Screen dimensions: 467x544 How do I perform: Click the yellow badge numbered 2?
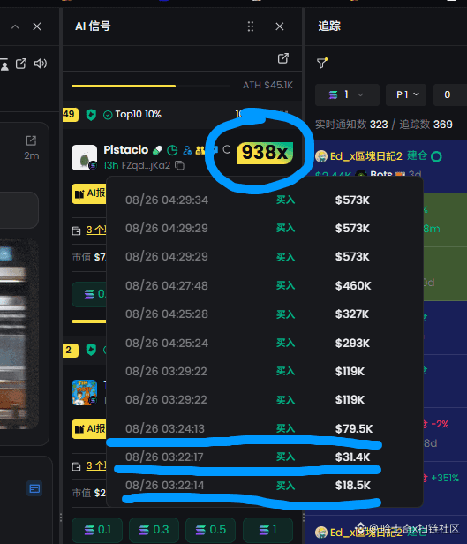71,350
